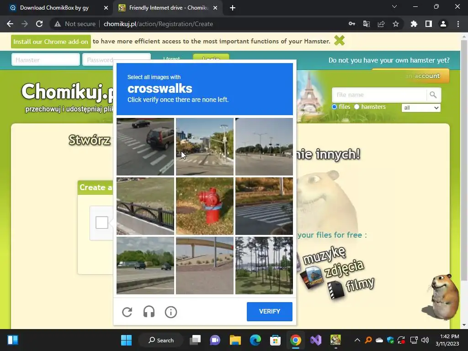Select the files radio button
The image size is (468, 351).
tap(334, 107)
